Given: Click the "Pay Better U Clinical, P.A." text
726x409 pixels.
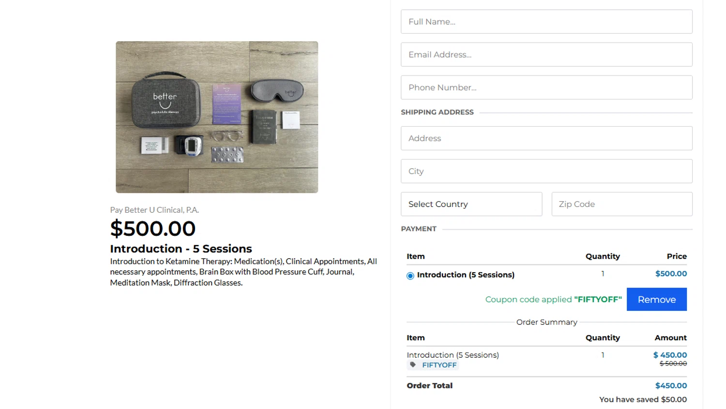Looking at the screenshot, I should (154, 210).
